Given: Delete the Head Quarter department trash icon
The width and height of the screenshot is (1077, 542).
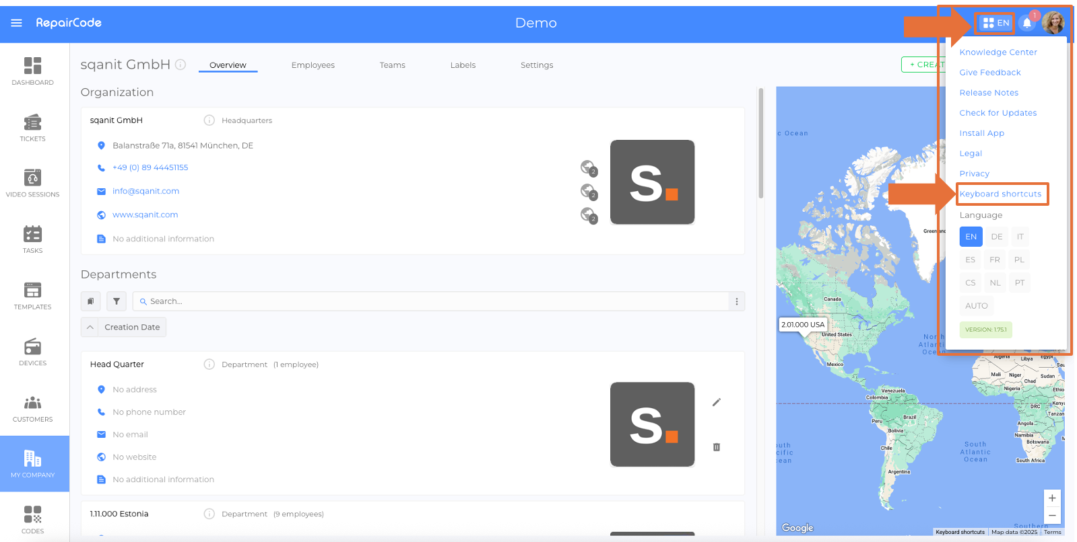Looking at the screenshot, I should pos(716,447).
